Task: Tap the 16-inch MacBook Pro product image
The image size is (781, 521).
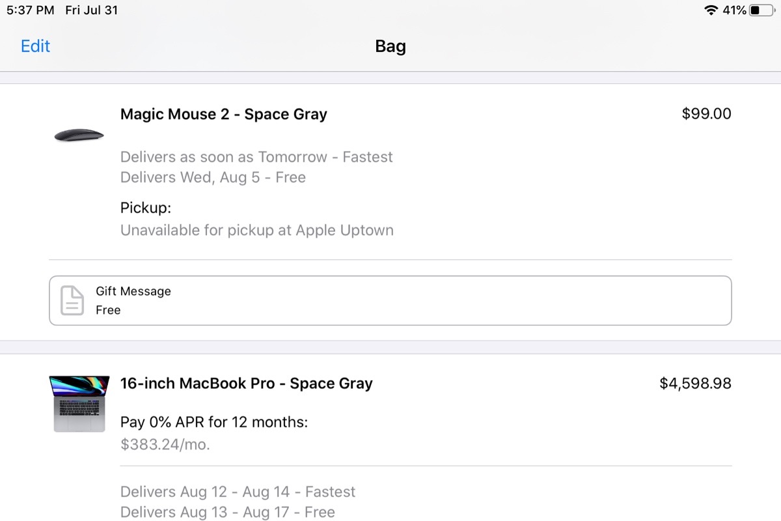Action: (79, 403)
